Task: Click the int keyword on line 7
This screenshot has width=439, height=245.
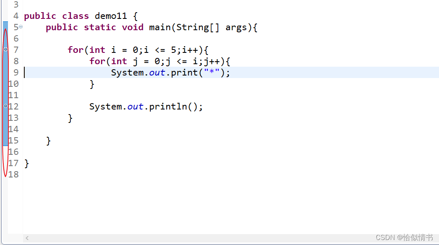Action: click(97, 50)
